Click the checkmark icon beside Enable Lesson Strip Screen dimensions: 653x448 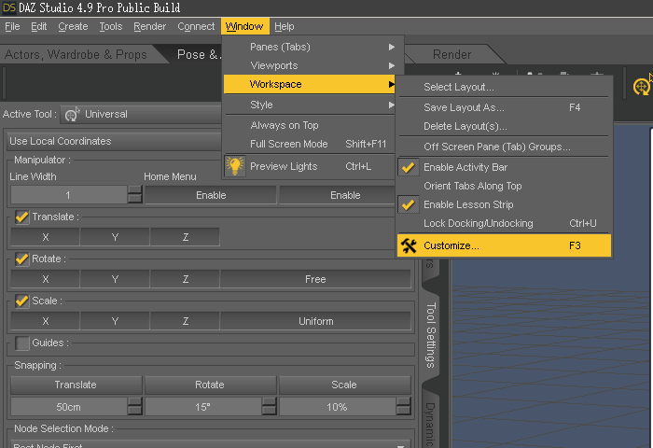click(408, 204)
